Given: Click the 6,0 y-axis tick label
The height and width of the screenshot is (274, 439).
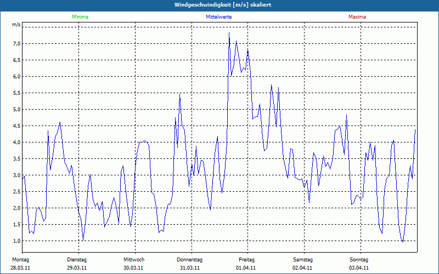Looking at the screenshot, I should point(16,77).
